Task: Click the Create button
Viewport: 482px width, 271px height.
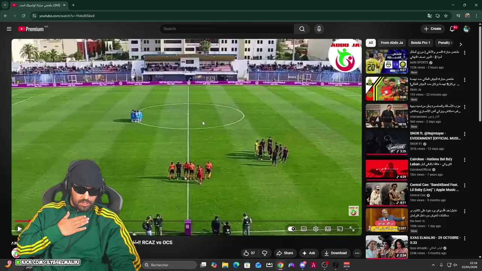Action: click(x=432, y=29)
